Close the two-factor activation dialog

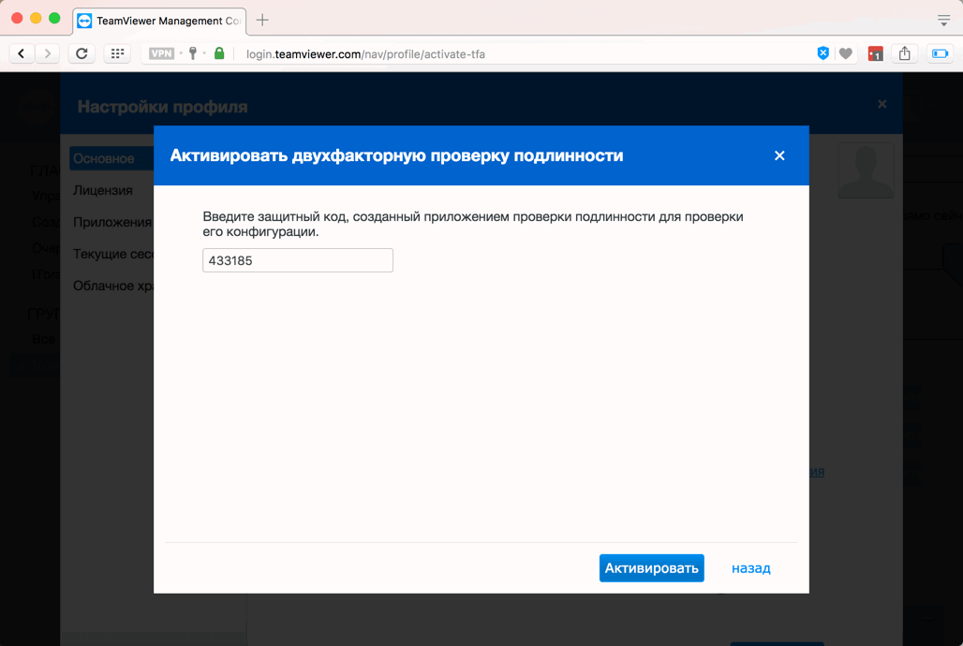(x=779, y=156)
